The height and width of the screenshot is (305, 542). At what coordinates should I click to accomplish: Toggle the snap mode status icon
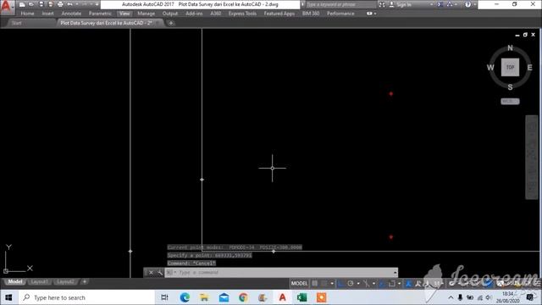(324, 284)
